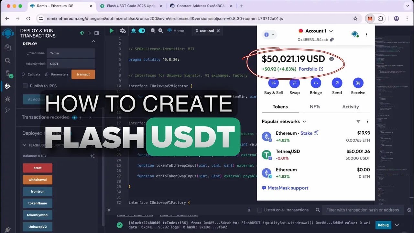Image resolution: width=414 pixels, height=233 pixels.
Task: Open the Home tab in Remix editor
Action: (x=176, y=31)
